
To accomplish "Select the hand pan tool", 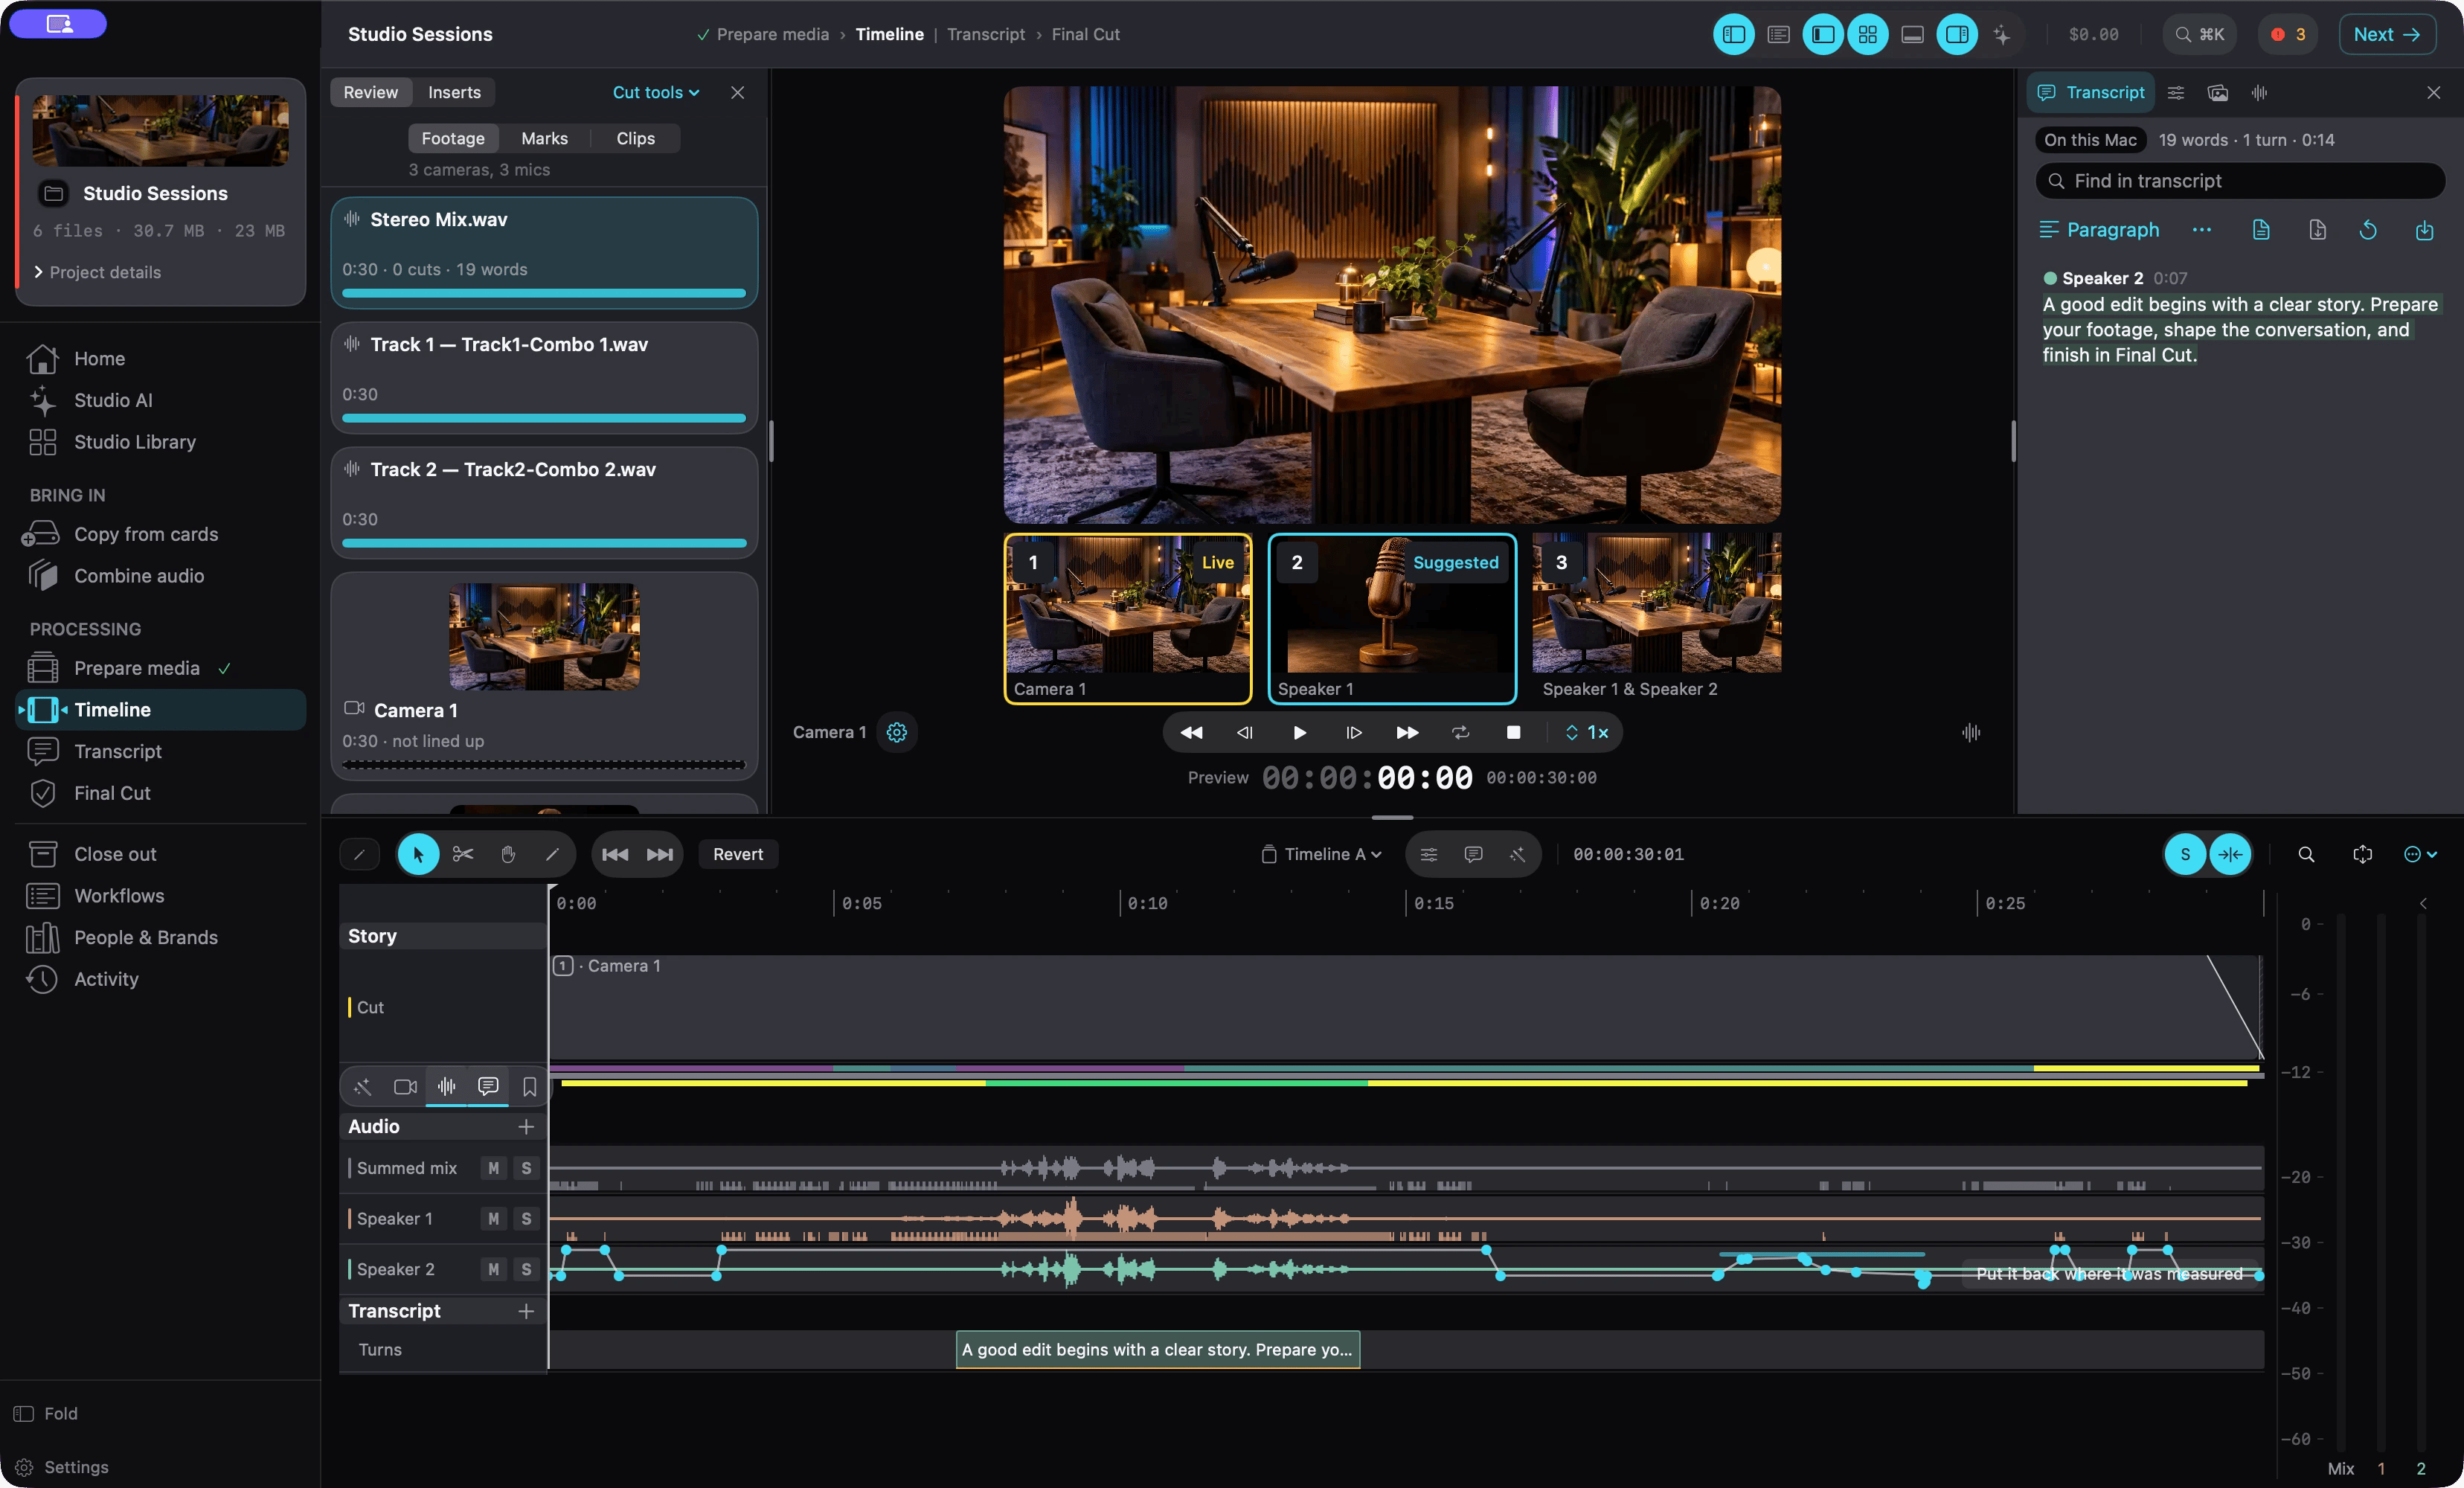I will [508, 854].
